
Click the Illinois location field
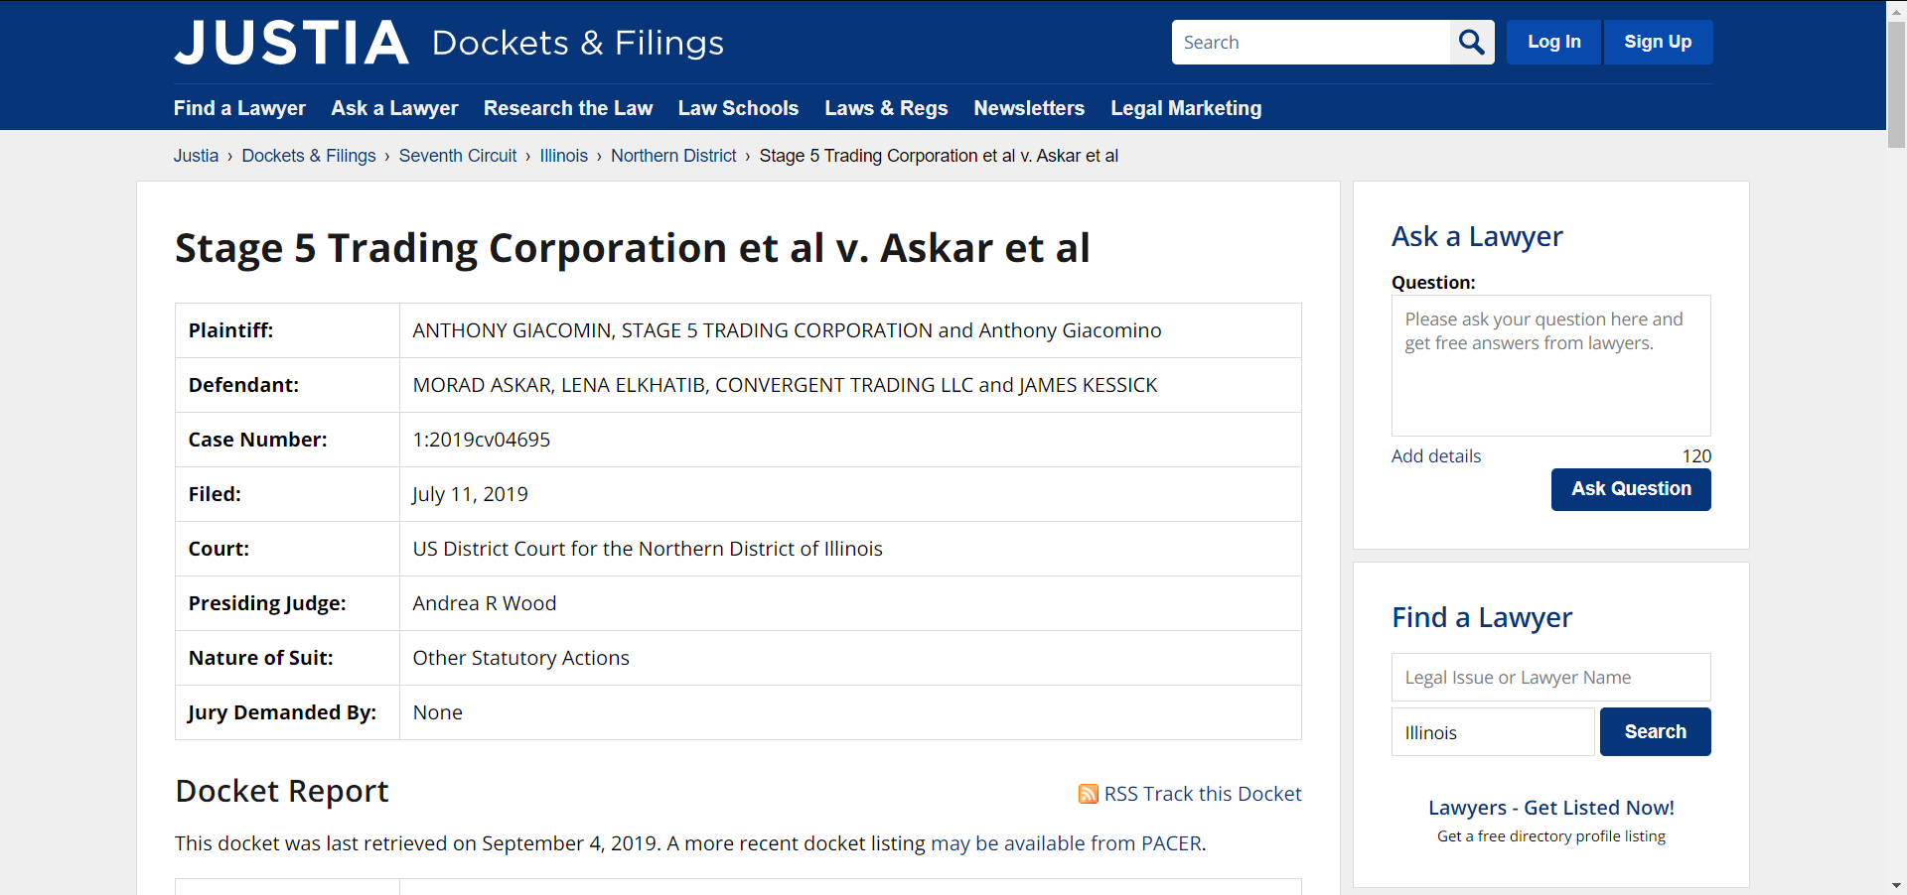pos(1493,732)
